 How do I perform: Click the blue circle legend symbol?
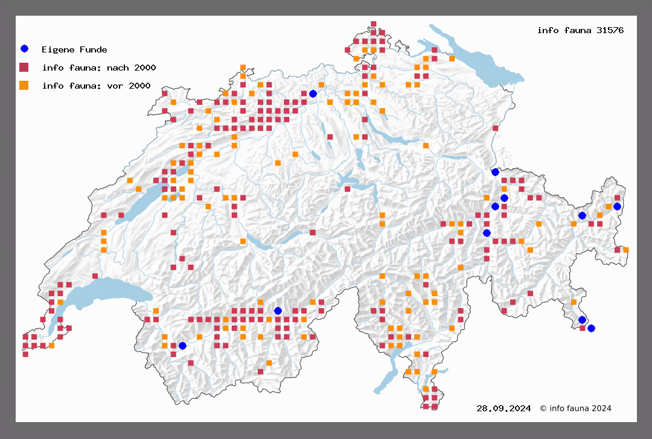point(24,49)
